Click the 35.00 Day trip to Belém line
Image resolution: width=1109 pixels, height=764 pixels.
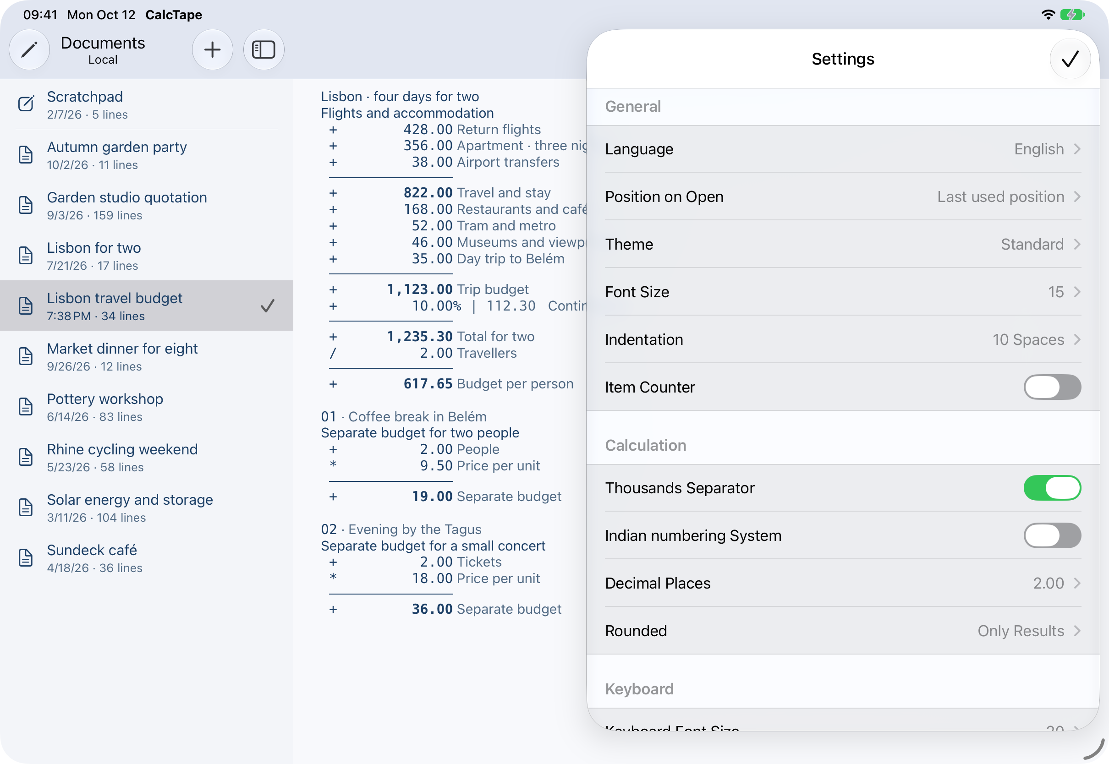click(446, 259)
